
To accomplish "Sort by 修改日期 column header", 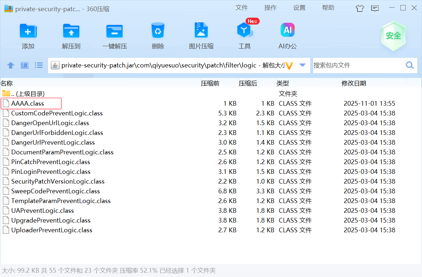I will coord(354,83).
